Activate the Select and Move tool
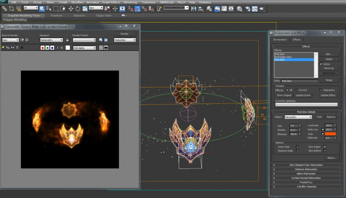The image size is (346, 198). (71, 8)
